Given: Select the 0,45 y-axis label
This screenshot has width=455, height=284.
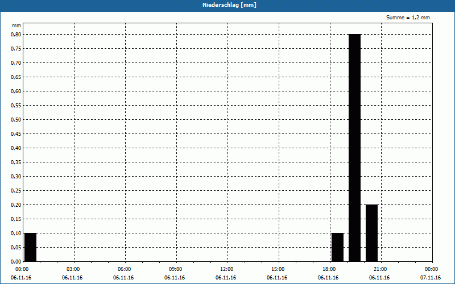Looking at the screenshot, I should (16, 134).
